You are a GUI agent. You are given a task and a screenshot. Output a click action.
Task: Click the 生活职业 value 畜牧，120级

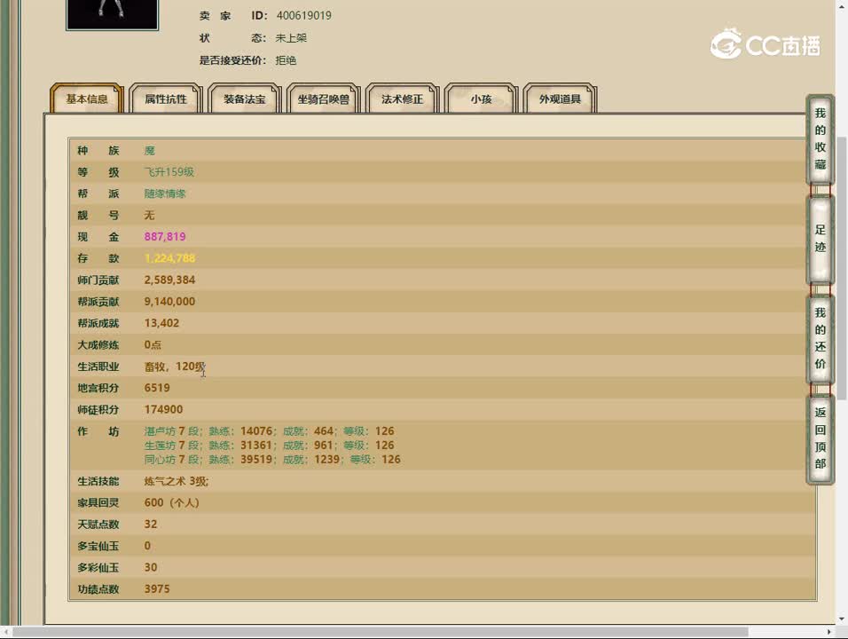click(175, 367)
